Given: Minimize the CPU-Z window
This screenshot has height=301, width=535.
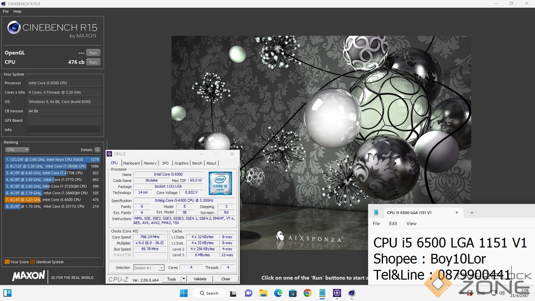Looking at the screenshot, I should point(202,154).
